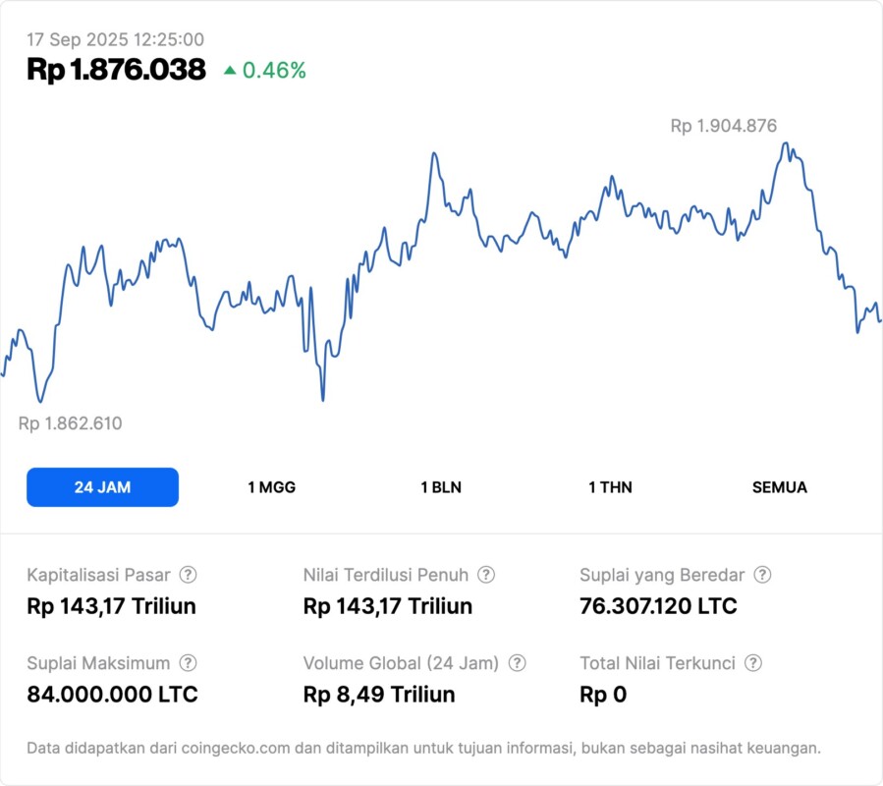Click help icon beside Suplai Maksimum
Viewport: 883px width, 786px height.
[188, 663]
